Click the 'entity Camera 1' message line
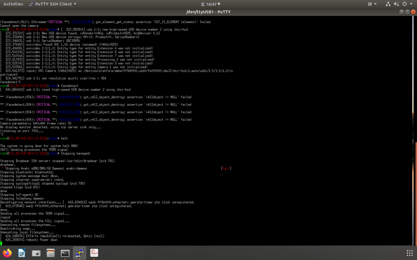417x260 pixels. click(x=74, y=67)
